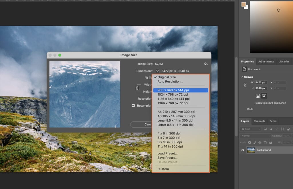Click the lock all padlock icon
The image size is (293, 189).
[x=271, y=142]
